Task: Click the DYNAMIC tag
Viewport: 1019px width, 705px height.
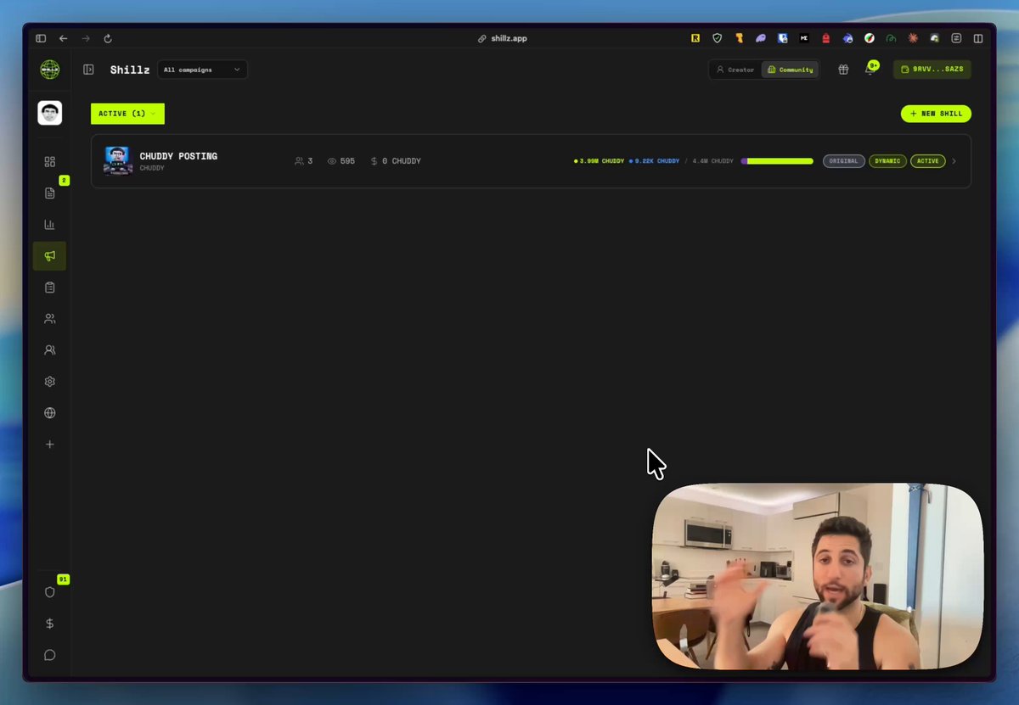Action: click(887, 161)
